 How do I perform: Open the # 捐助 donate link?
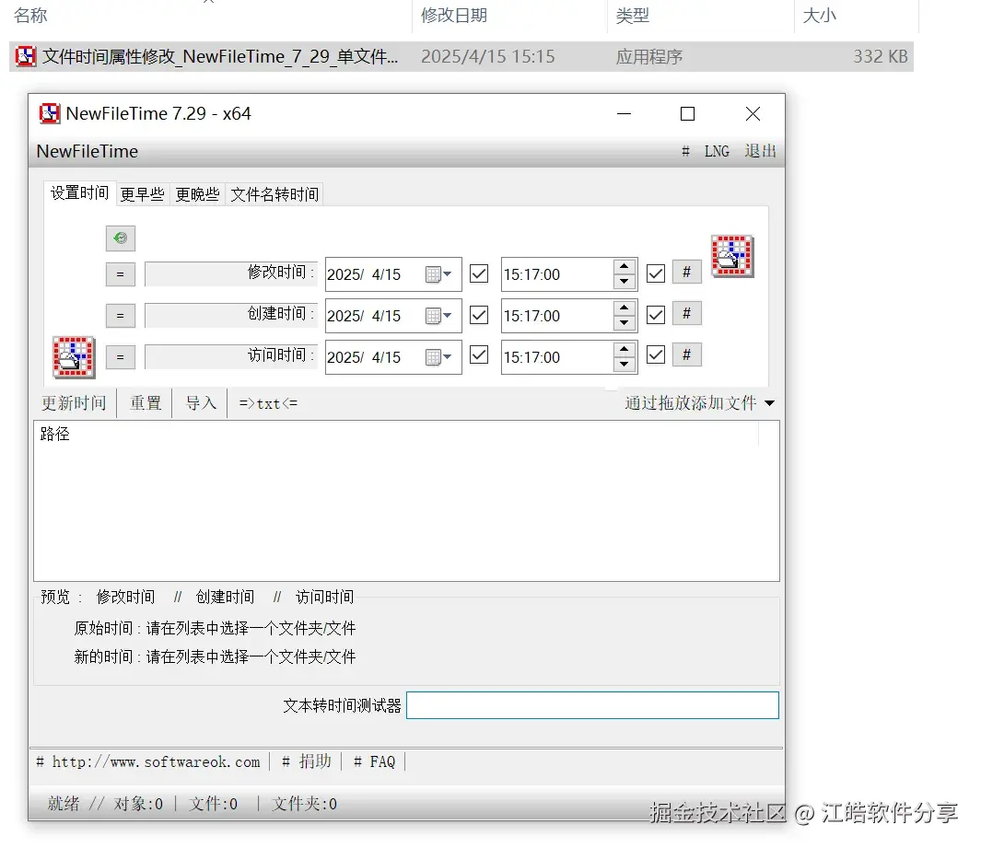306,761
